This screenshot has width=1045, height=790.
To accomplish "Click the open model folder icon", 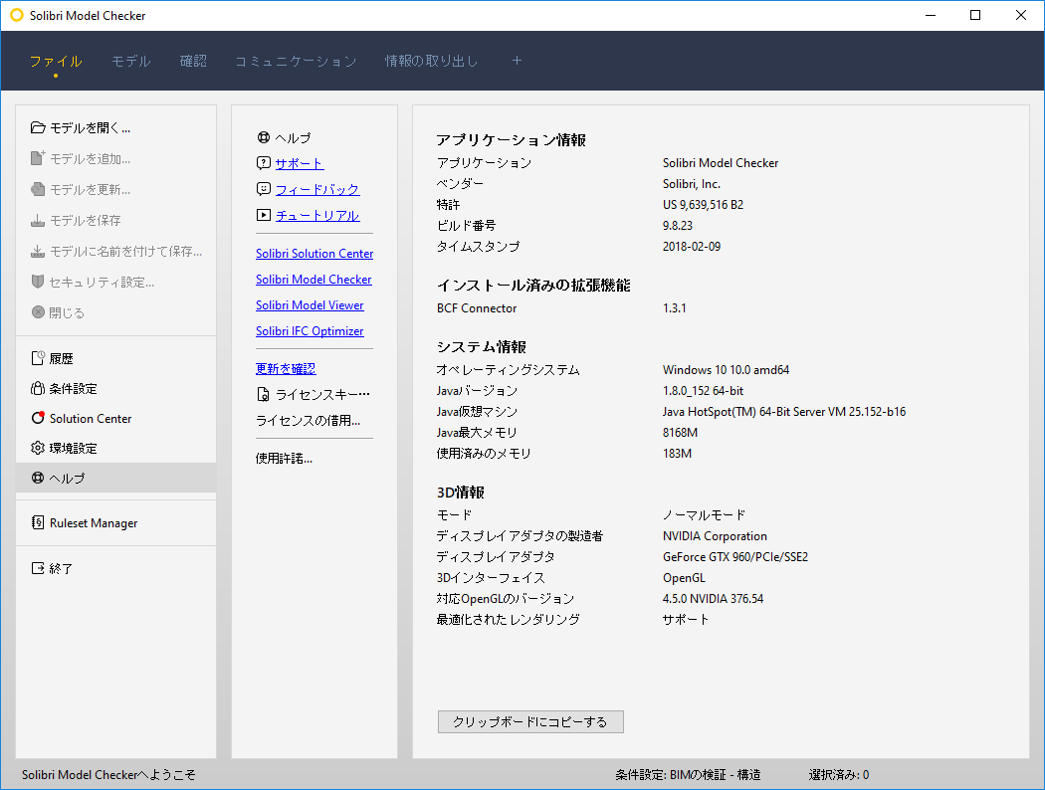I will (x=38, y=127).
